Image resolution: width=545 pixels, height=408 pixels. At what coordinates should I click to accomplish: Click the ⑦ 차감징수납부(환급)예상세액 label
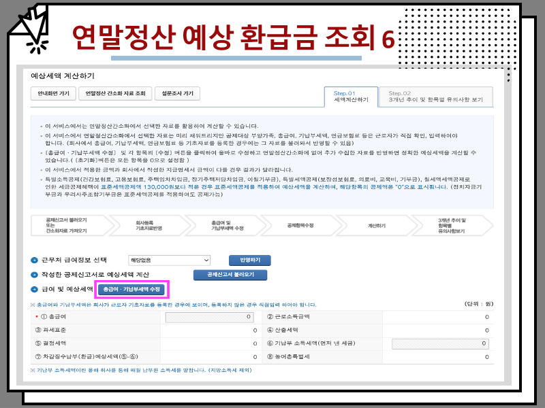[x=87, y=356]
